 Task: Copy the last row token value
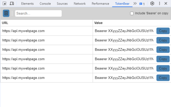(163, 78)
